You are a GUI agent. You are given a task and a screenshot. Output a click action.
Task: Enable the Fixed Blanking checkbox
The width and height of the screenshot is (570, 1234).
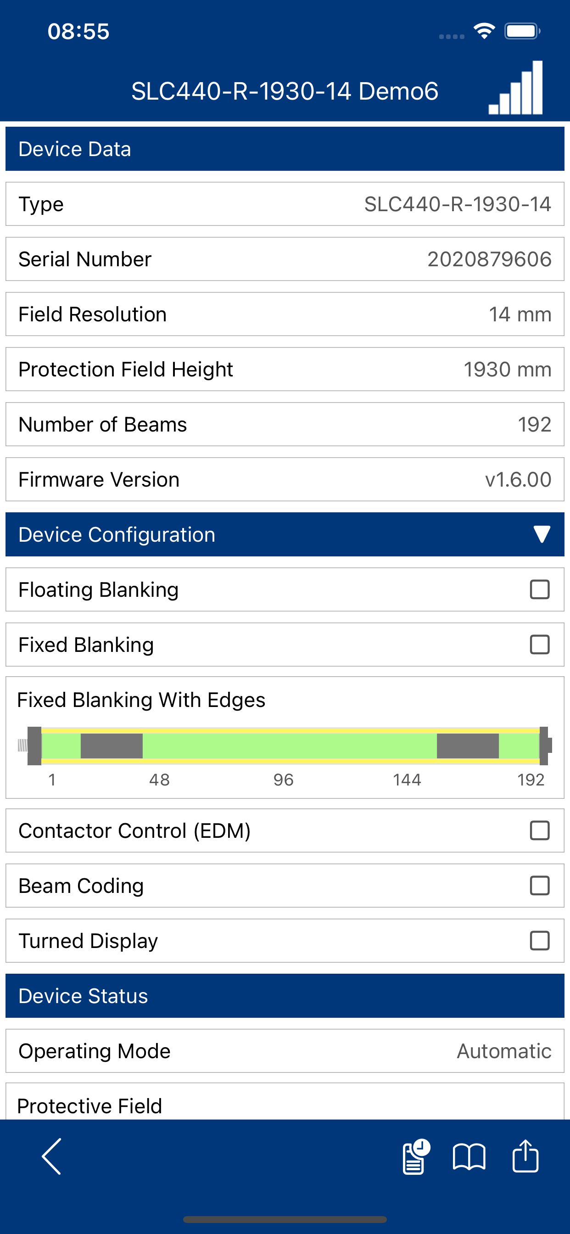[539, 645]
